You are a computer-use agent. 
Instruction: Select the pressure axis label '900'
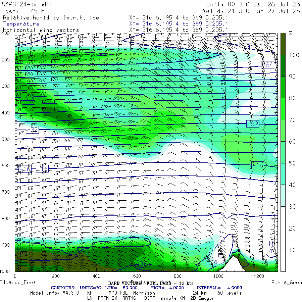[x=6, y=245]
